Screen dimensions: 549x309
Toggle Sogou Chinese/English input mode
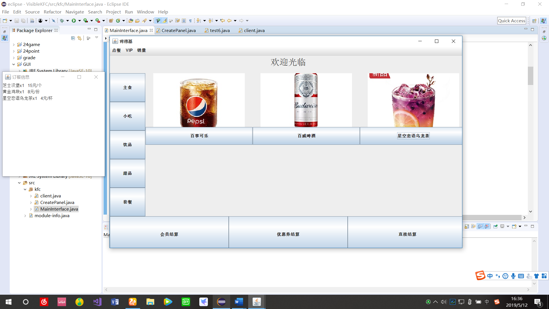point(490,276)
